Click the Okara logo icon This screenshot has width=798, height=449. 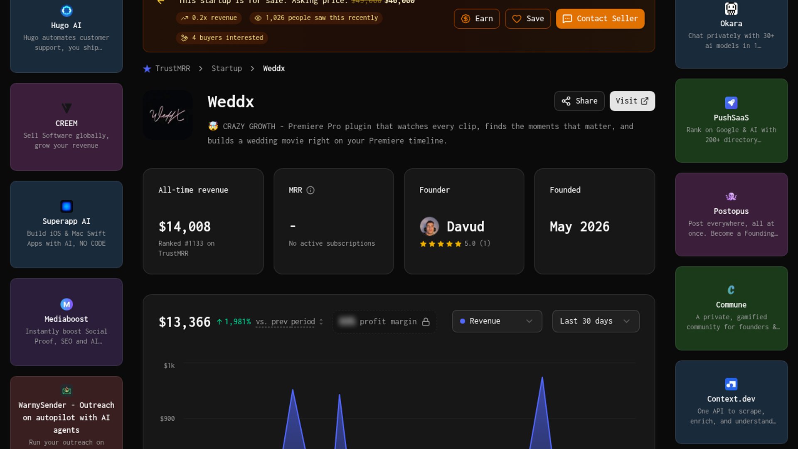point(731,9)
